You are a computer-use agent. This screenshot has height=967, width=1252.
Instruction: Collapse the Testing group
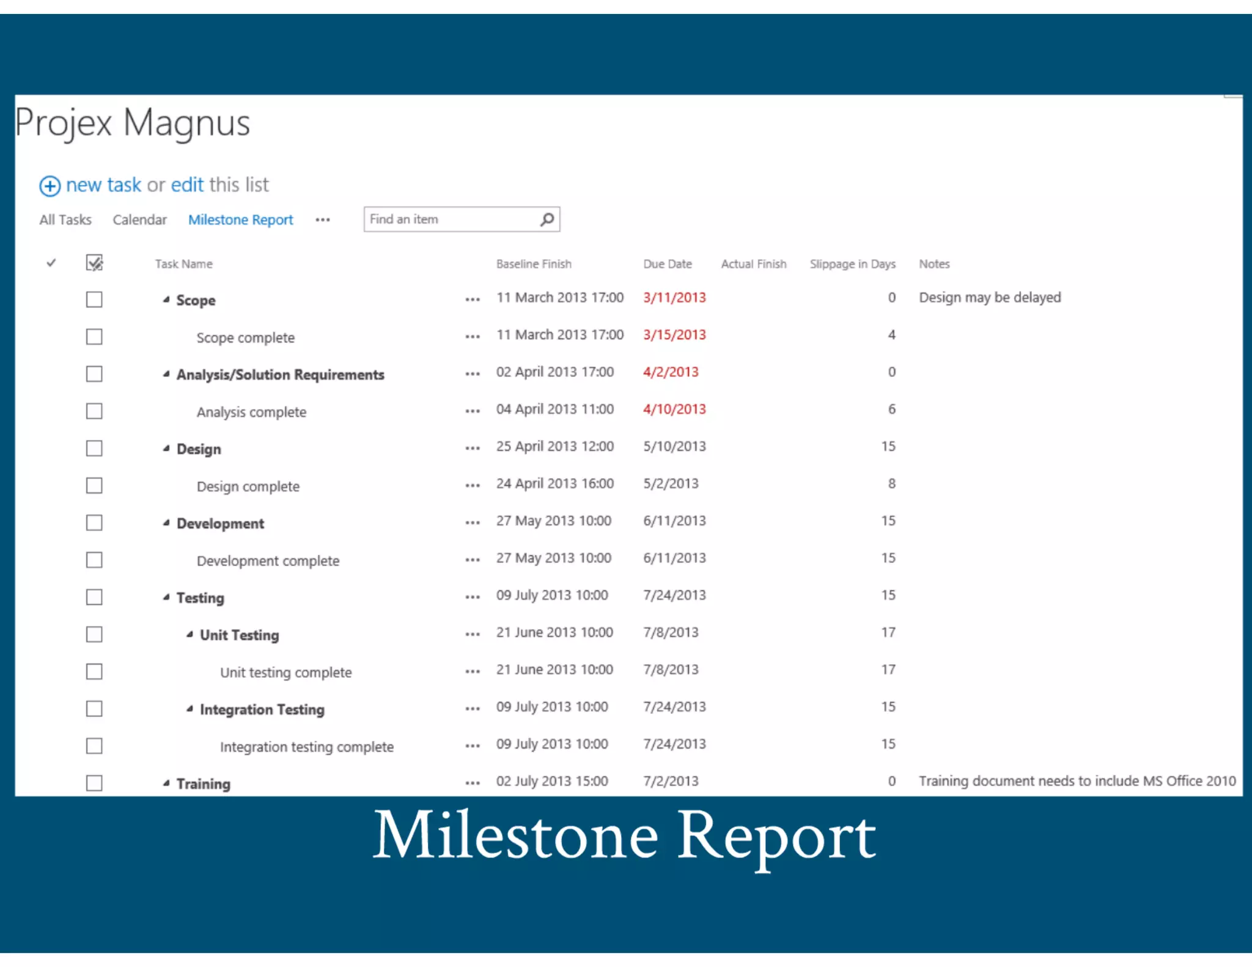click(166, 597)
